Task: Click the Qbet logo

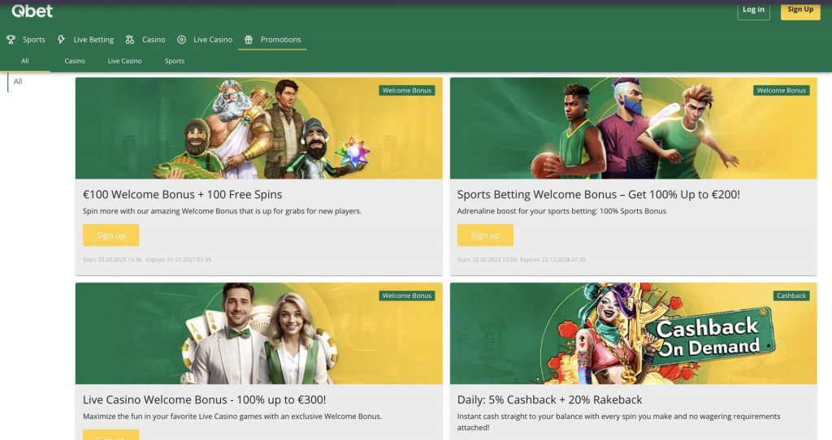Action: (x=32, y=11)
